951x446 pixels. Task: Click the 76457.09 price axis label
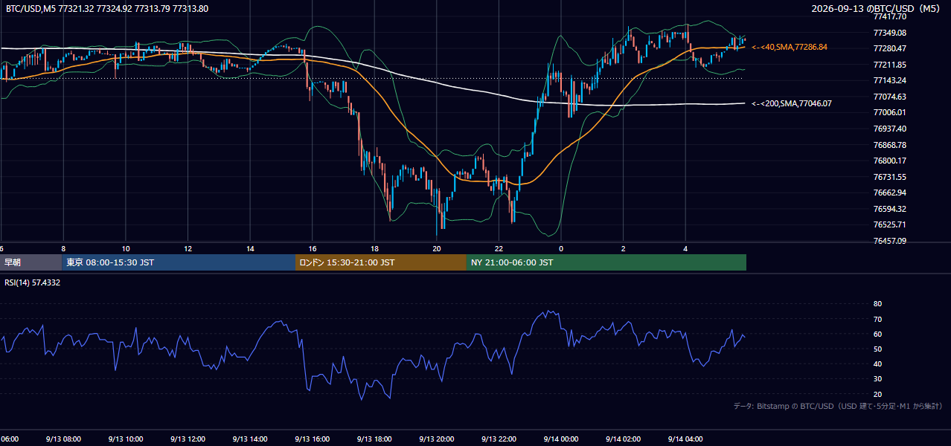point(890,241)
